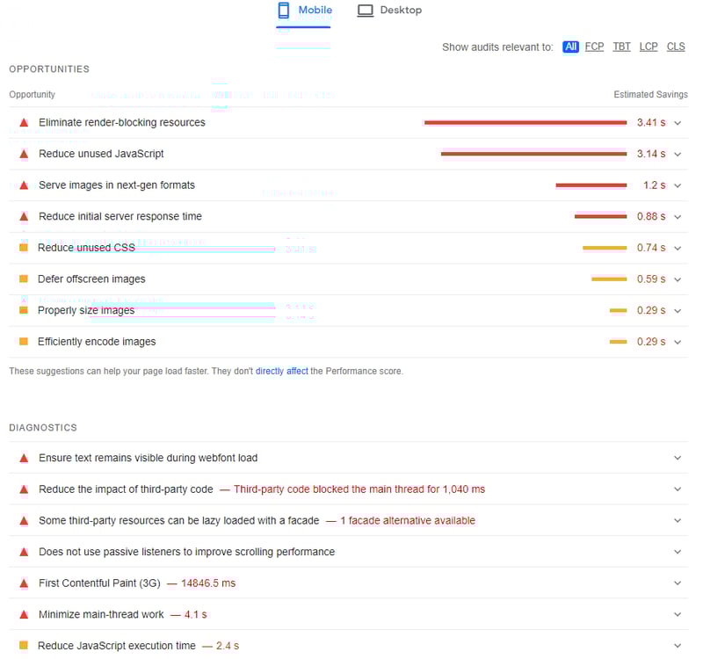Click red triangle beside passive listeners audit
The width and height of the screenshot is (703, 659).
[x=25, y=552]
